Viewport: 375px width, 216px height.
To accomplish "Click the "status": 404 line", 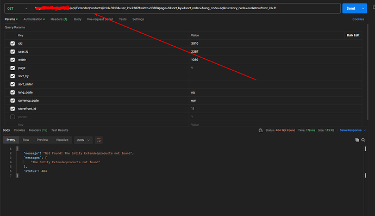I will click(x=35, y=171).
